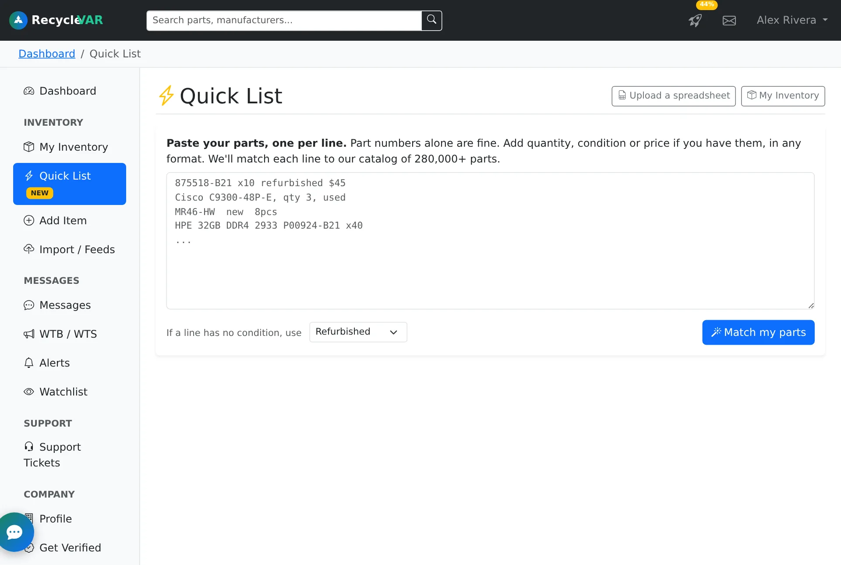Open Add Item in sidebar
841x565 pixels.
tap(70, 220)
